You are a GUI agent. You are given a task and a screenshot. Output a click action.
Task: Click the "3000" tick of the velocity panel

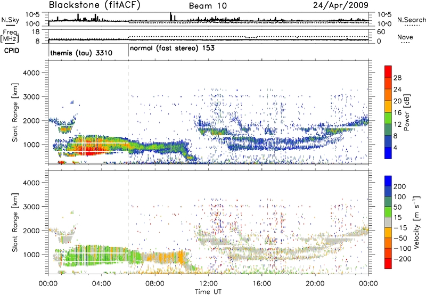tap(31, 207)
